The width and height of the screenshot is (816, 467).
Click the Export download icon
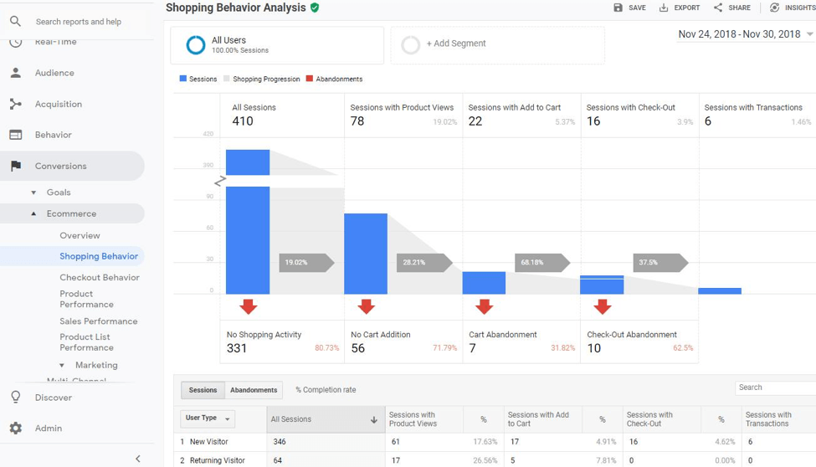click(664, 8)
